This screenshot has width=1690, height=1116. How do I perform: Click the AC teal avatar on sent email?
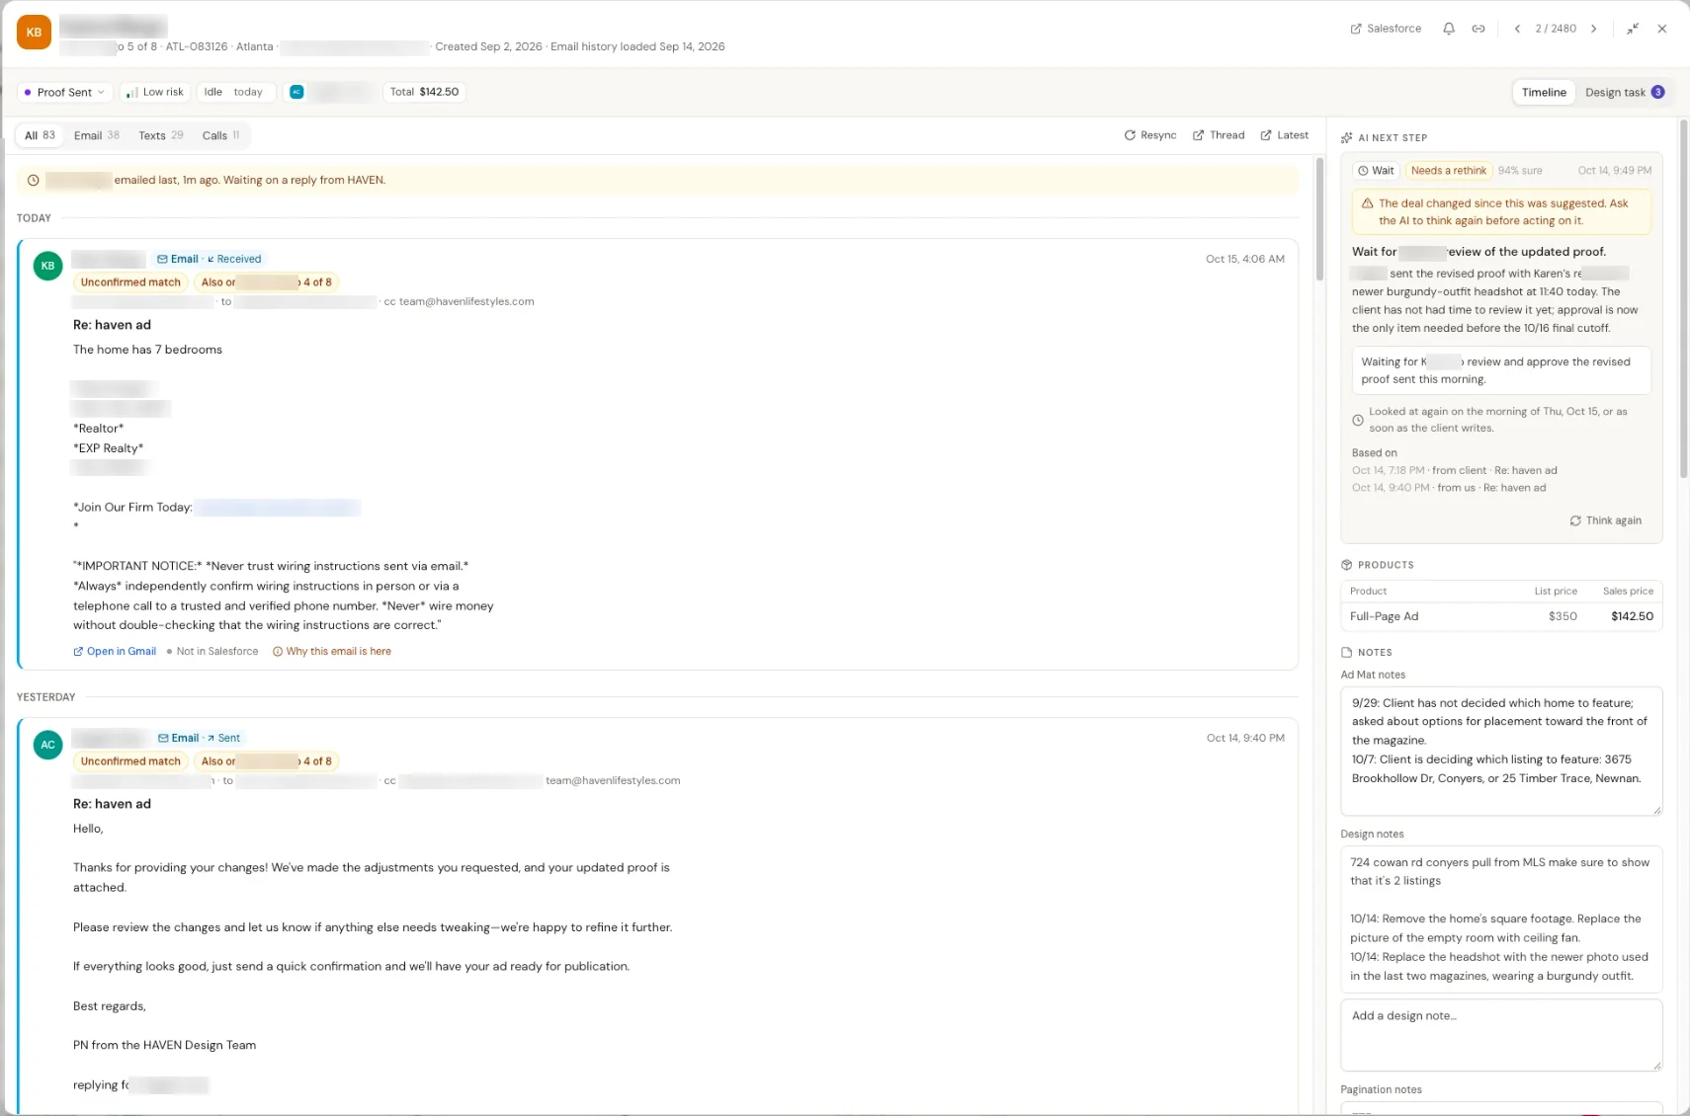tap(47, 745)
